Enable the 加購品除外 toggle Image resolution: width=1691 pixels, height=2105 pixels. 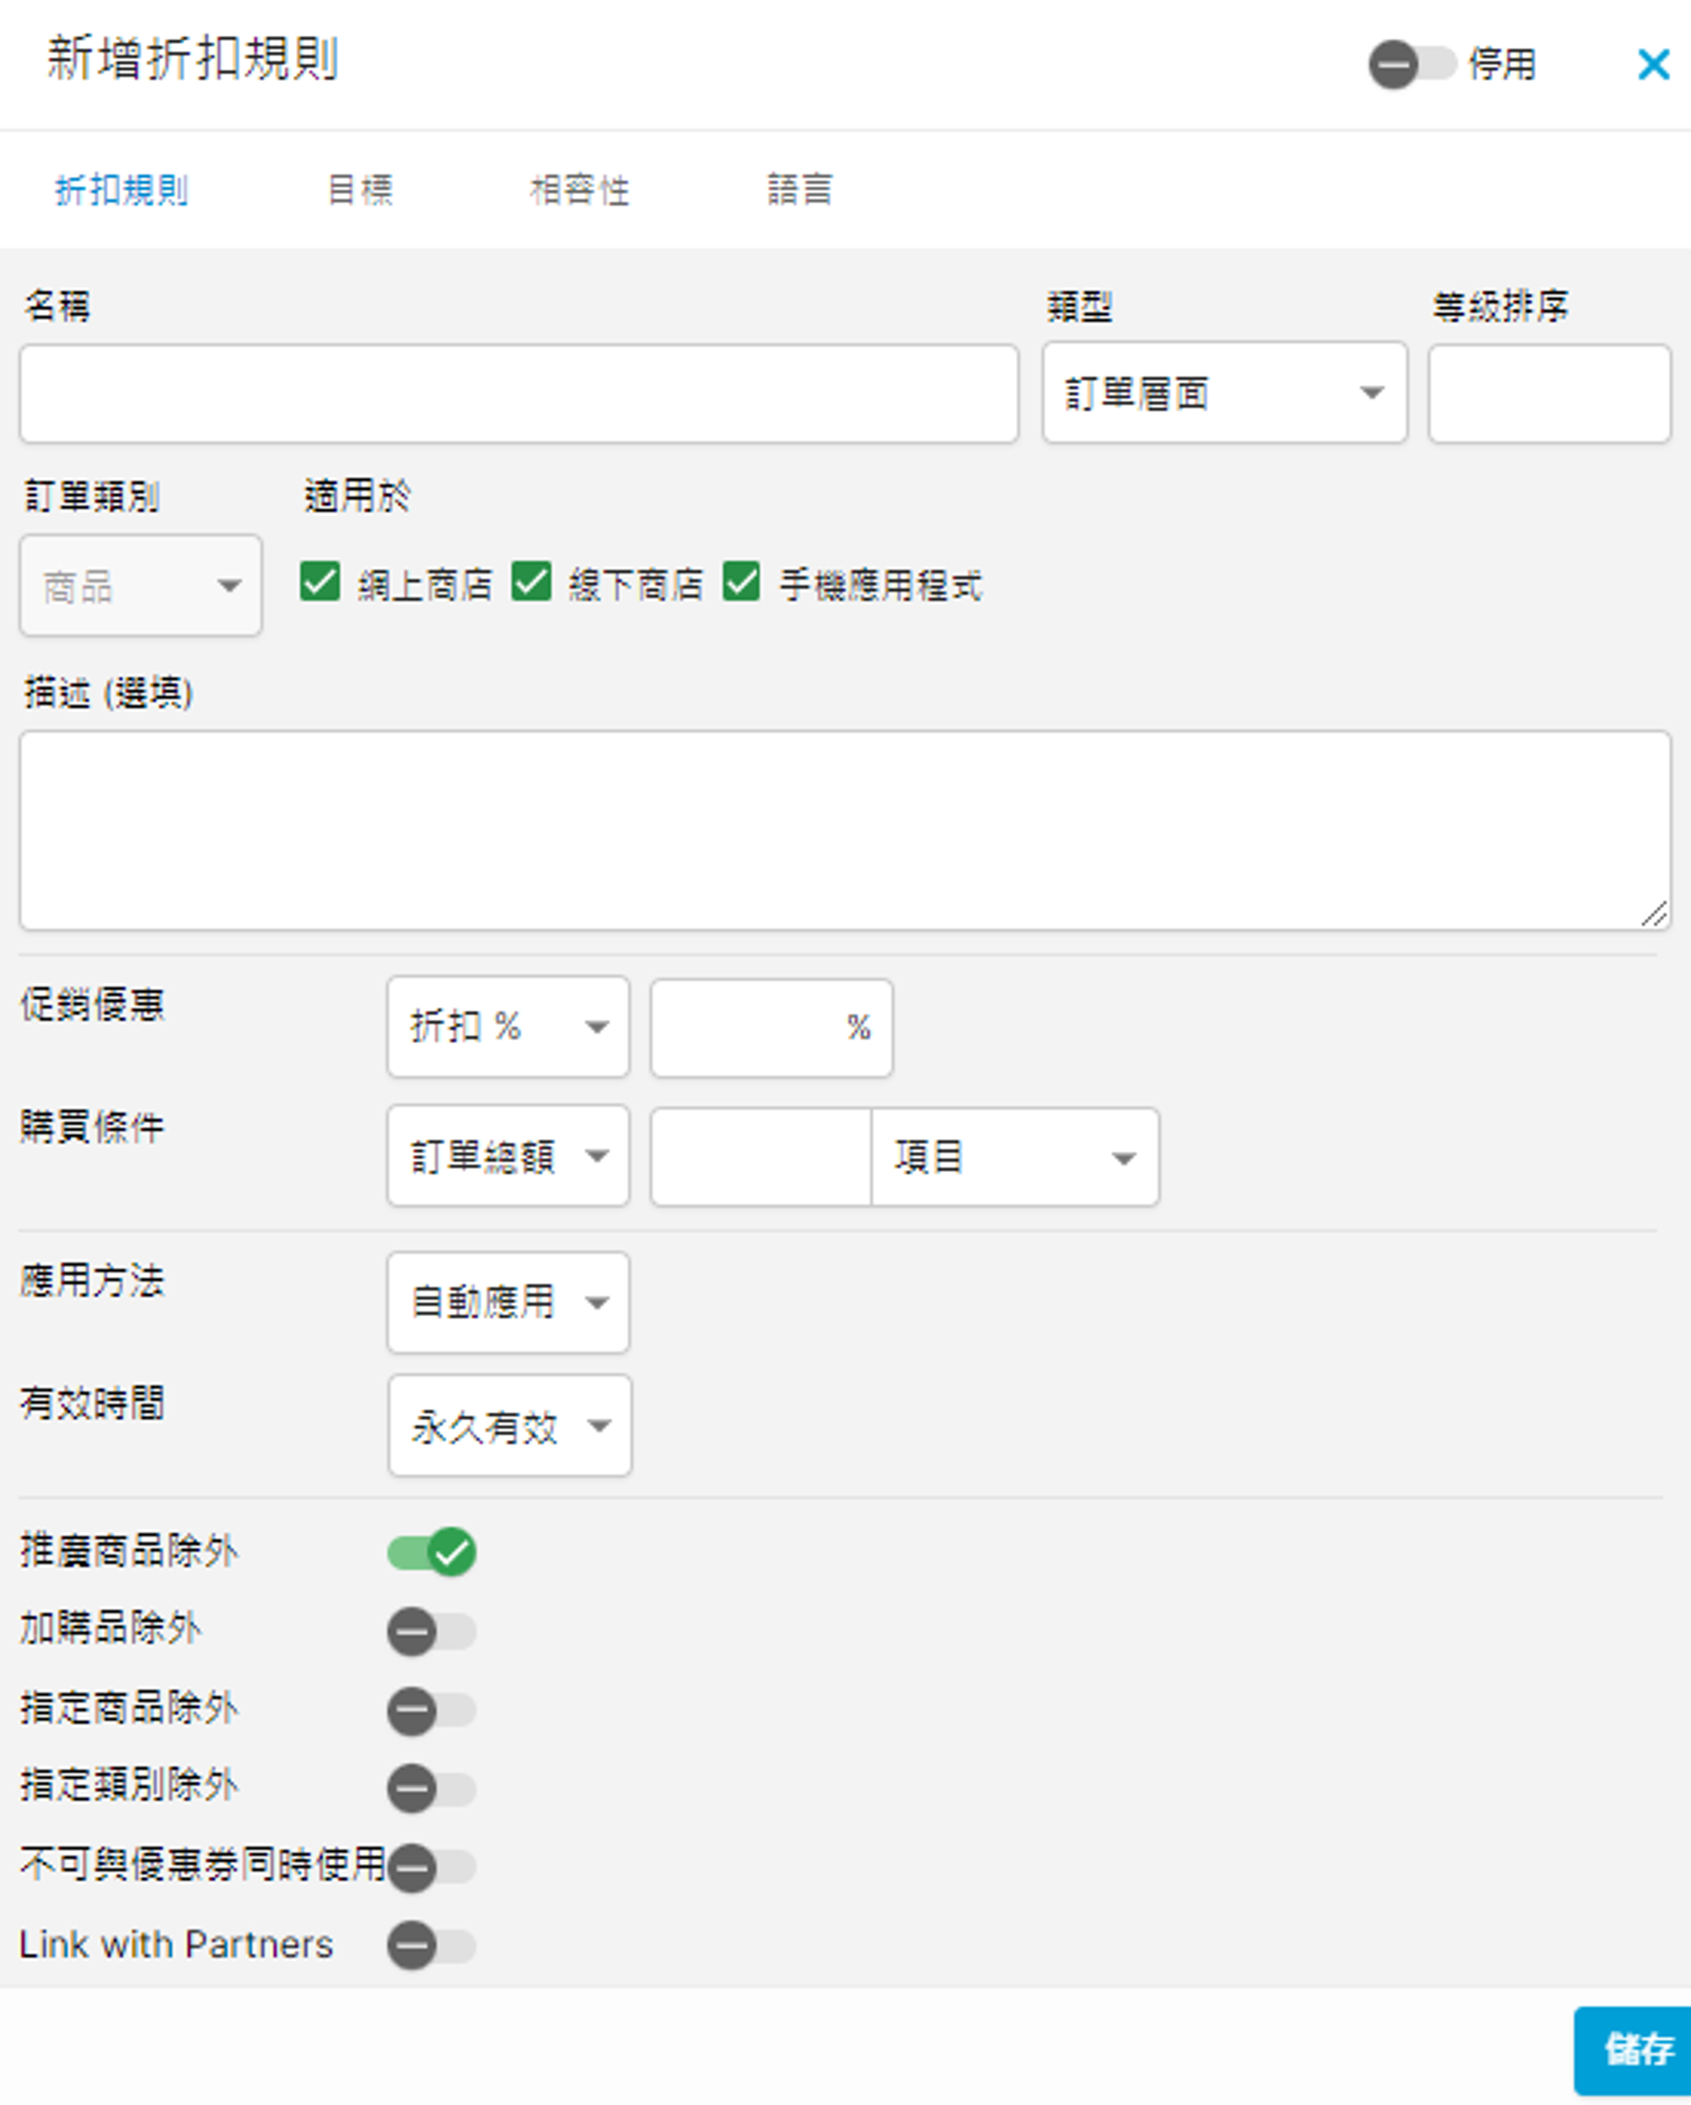point(432,1631)
